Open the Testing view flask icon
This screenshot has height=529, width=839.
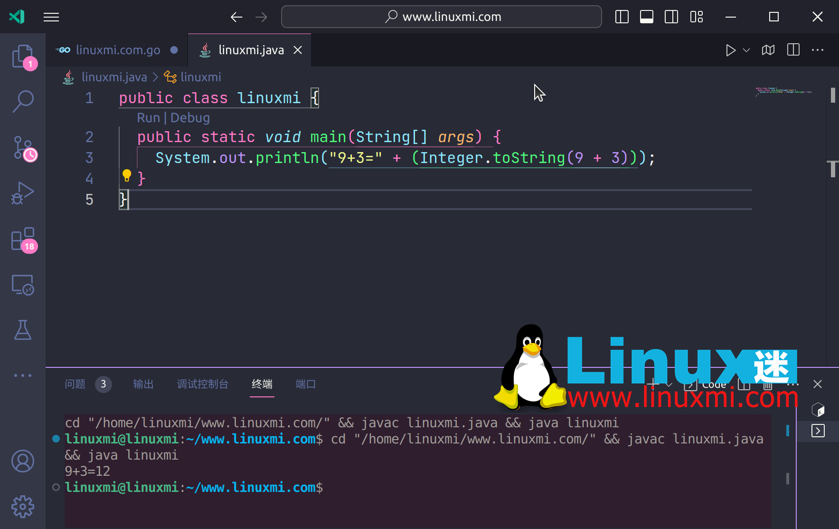coord(22,330)
